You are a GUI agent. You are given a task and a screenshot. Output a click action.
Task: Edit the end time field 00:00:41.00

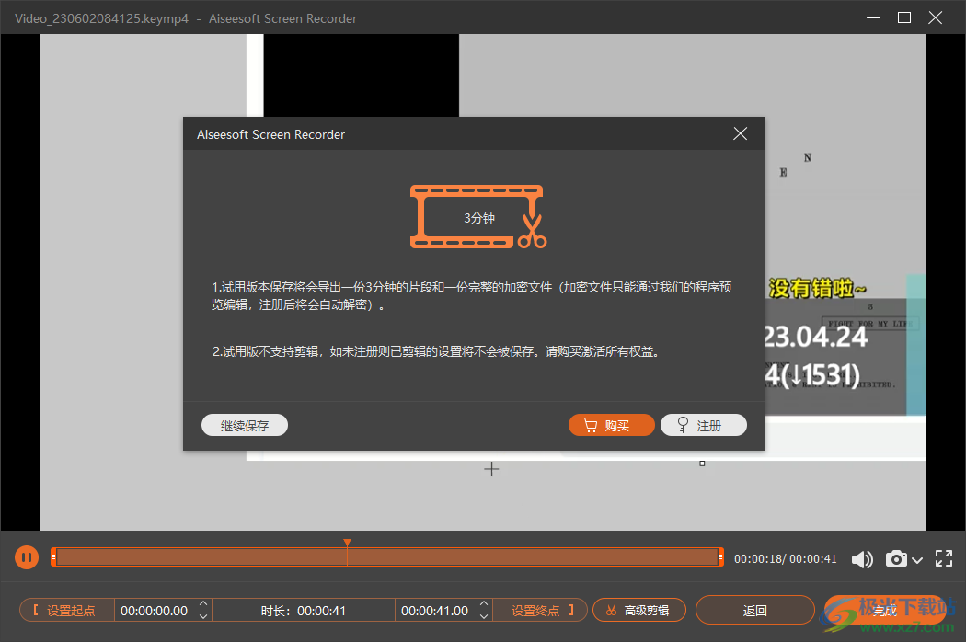[435, 611]
